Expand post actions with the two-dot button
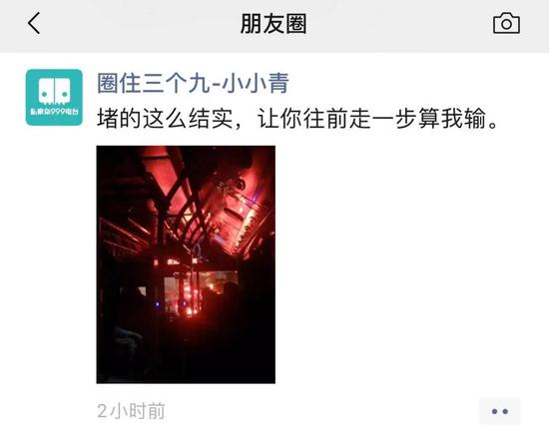 coord(500,411)
